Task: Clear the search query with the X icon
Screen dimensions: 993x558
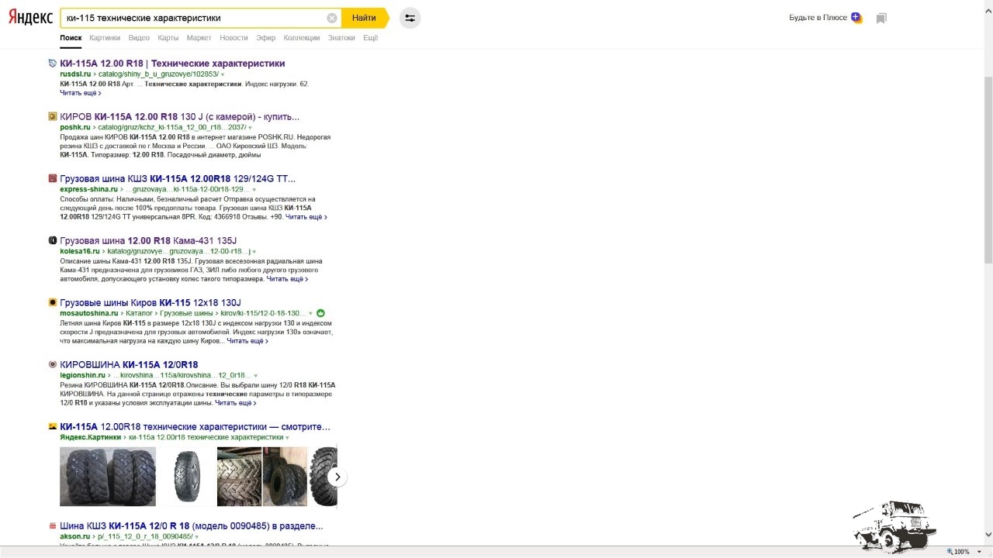Action: tap(332, 18)
